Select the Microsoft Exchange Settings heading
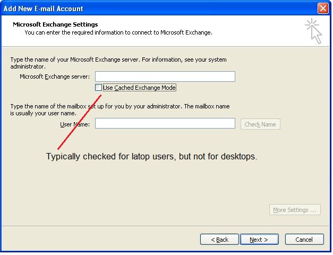Image resolution: width=333 pixels, height=255 pixels. [x=55, y=24]
